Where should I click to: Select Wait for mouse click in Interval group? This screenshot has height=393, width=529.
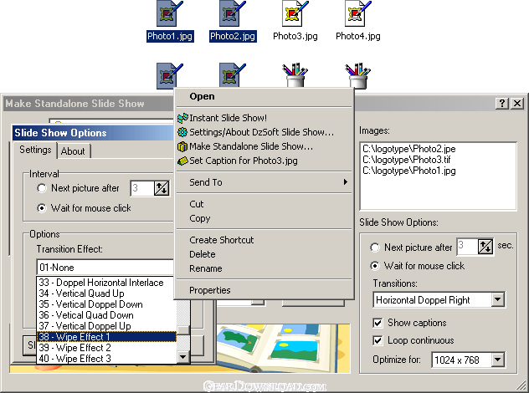pos(42,208)
